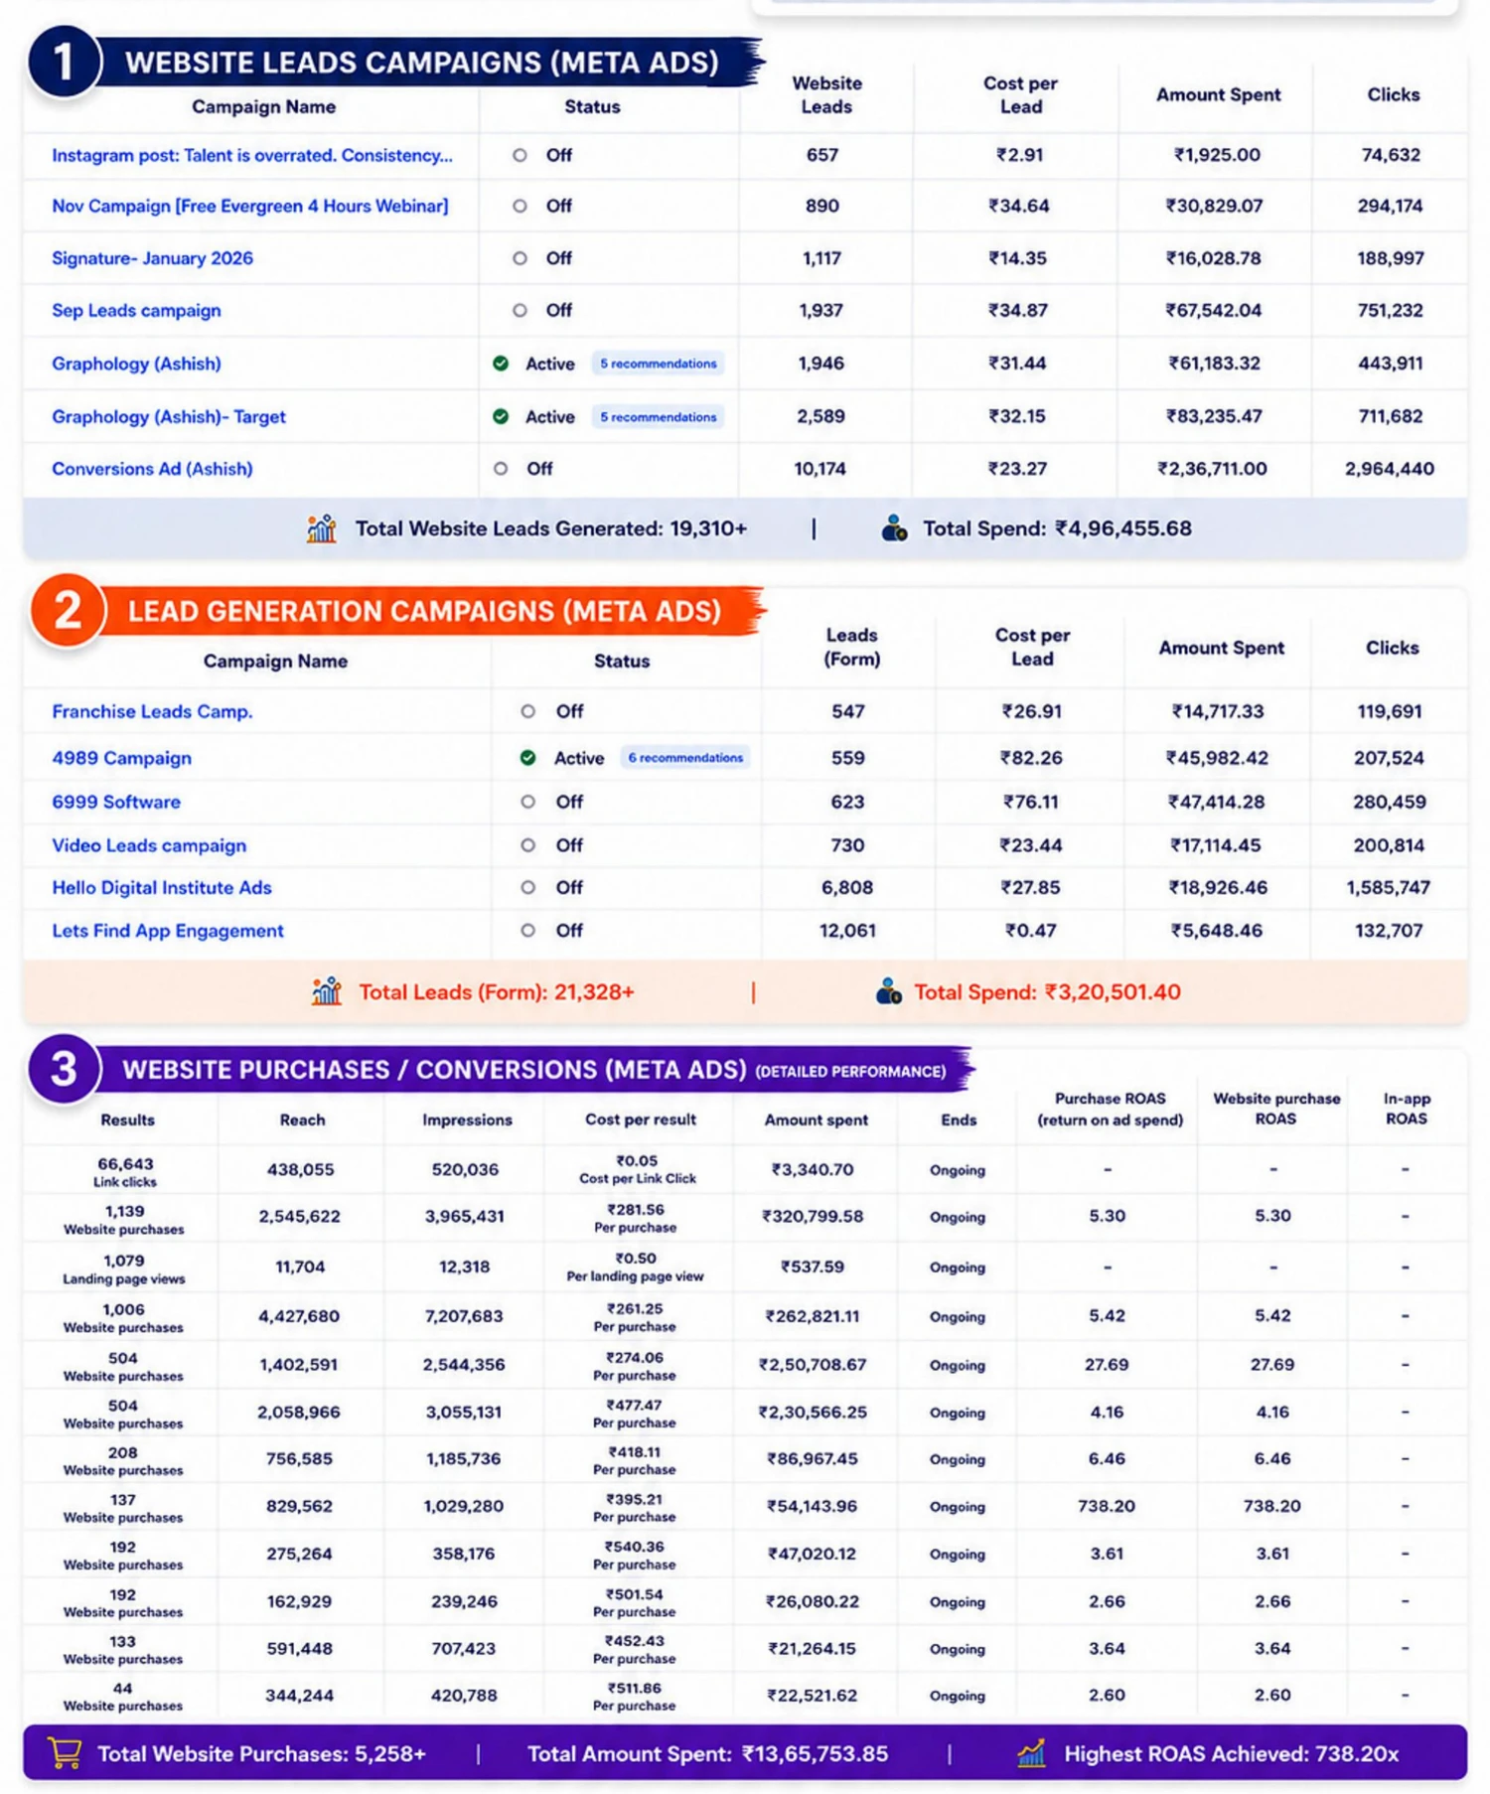1490x1794 pixels.
Task: Open 5 recommendations badge for Graphology (Ashish)- Target
Action: [658, 416]
